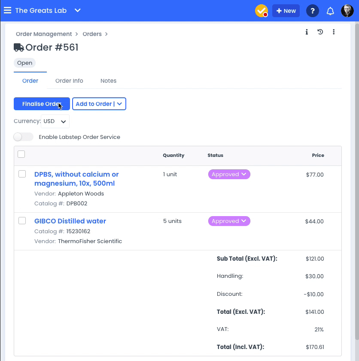Open the USD currency dropdown
The height and width of the screenshot is (361, 359).
tap(55, 121)
